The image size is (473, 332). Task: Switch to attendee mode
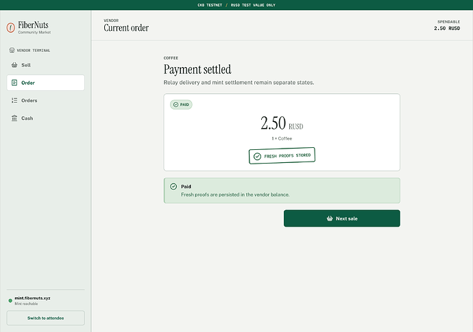45,318
